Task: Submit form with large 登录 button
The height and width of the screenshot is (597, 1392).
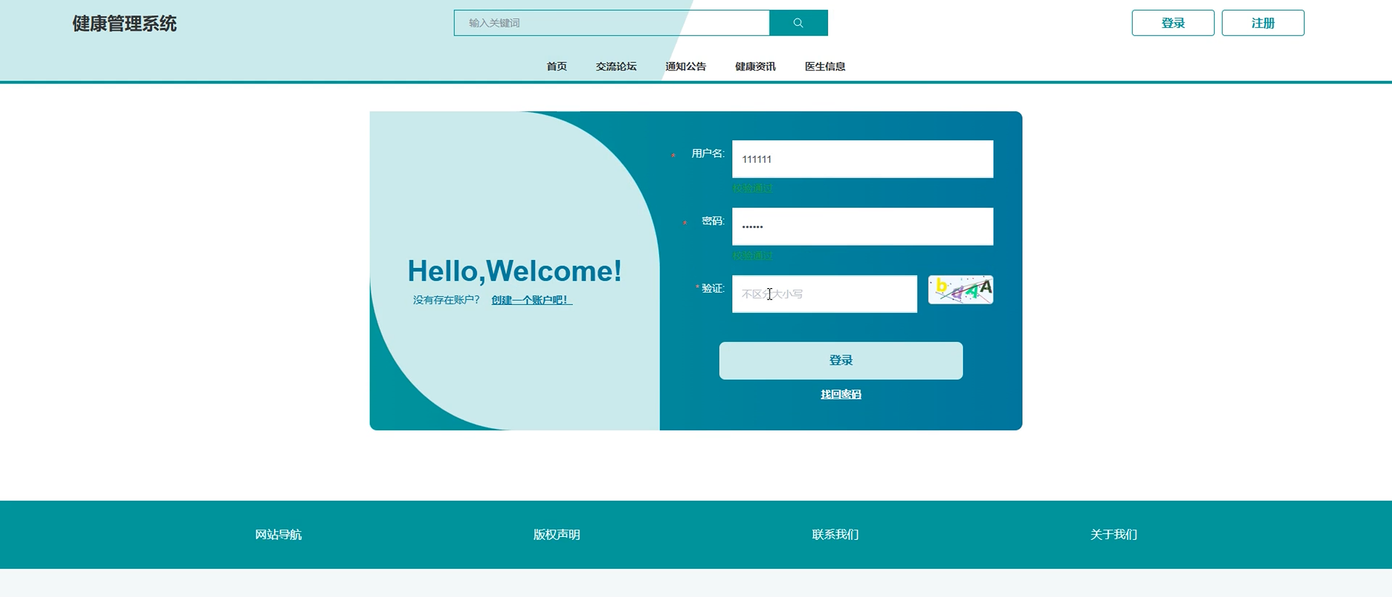Action: (840, 360)
